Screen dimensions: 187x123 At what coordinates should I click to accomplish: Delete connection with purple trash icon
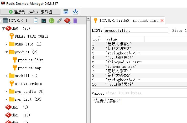click(x=75, y=21)
